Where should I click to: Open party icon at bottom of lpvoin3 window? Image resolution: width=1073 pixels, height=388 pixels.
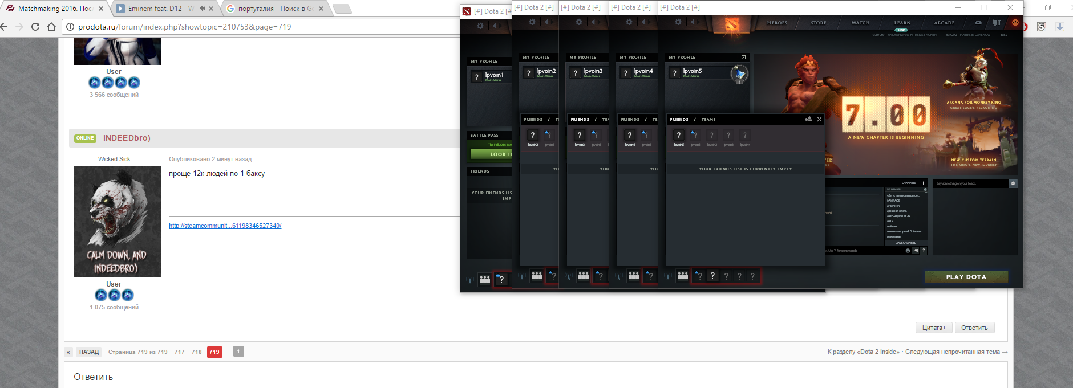584,276
